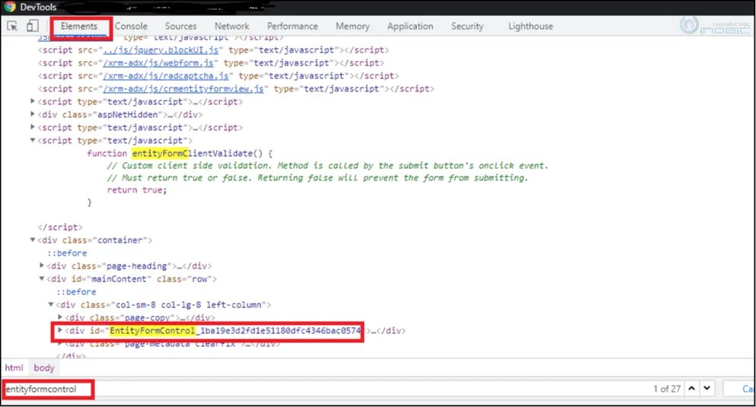The height and width of the screenshot is (407, 756).
Task: Open the Sources tab
Action: click(x=180, y=27)
